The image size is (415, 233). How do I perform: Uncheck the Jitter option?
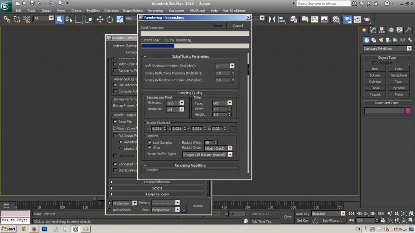(149, 148)
